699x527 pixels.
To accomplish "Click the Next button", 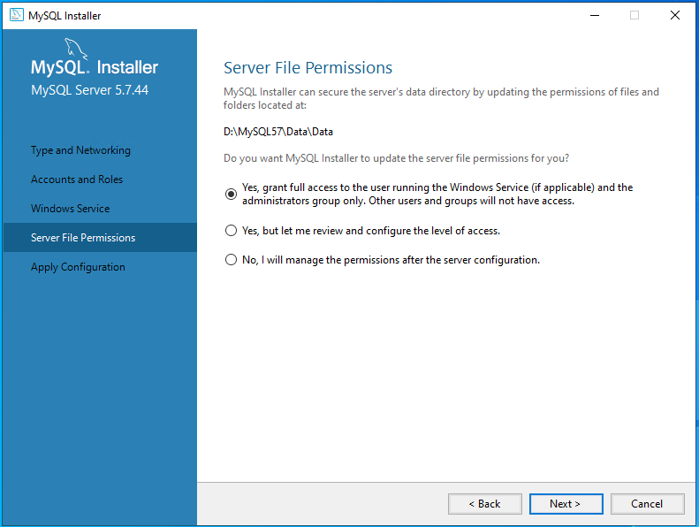I will pyautogui.click(x=566, y=504).
